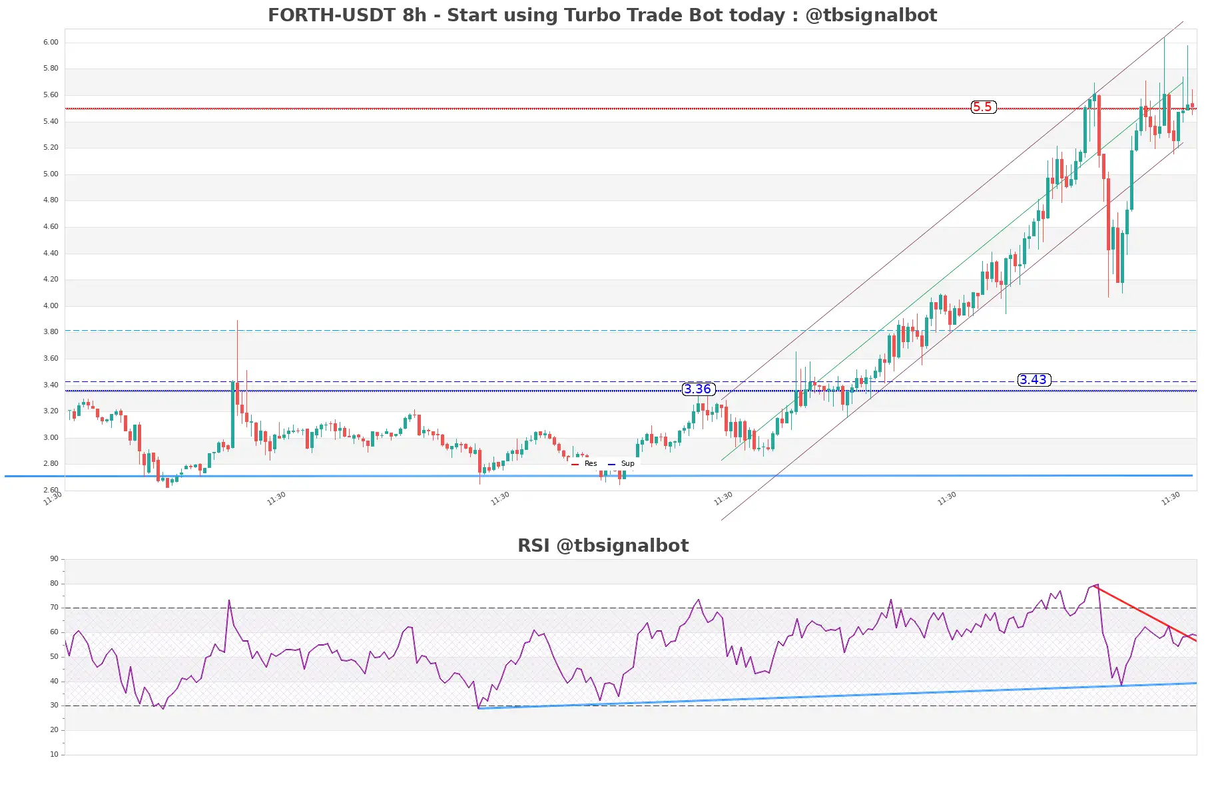Click the 4.80 price axis label
Viewport: 1206px width, 804px height.
tap(51, 200)
